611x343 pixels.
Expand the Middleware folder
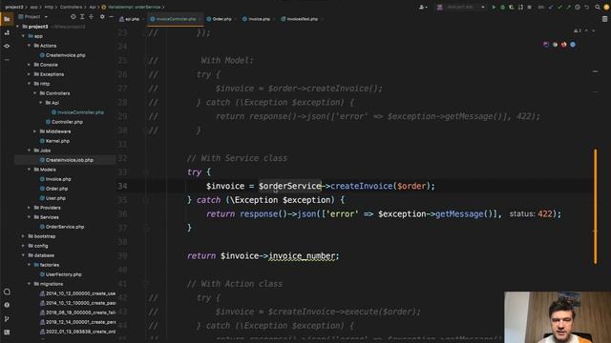click(x=34, y=131)
